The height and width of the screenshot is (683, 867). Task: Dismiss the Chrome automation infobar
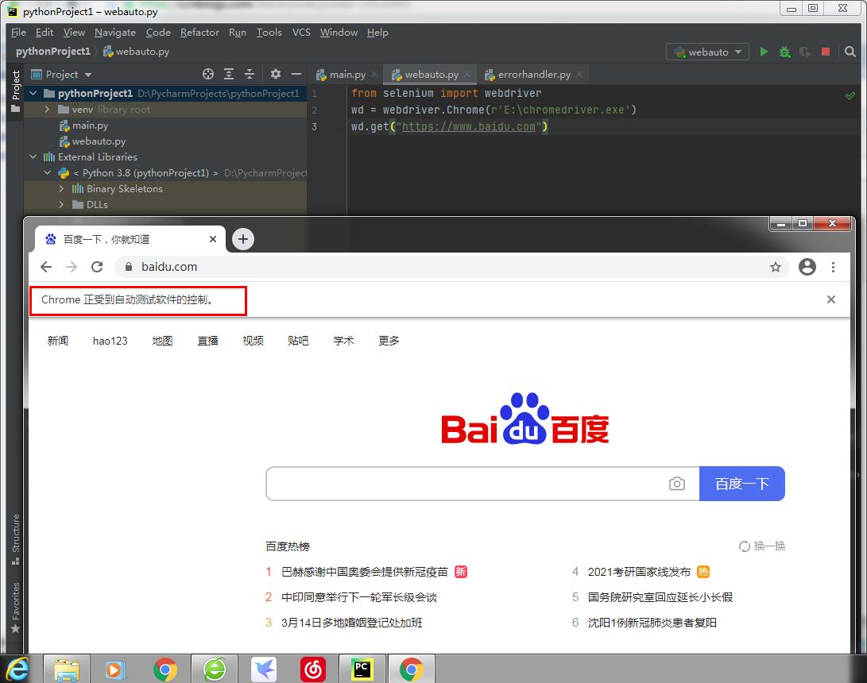tap(830, 299)
